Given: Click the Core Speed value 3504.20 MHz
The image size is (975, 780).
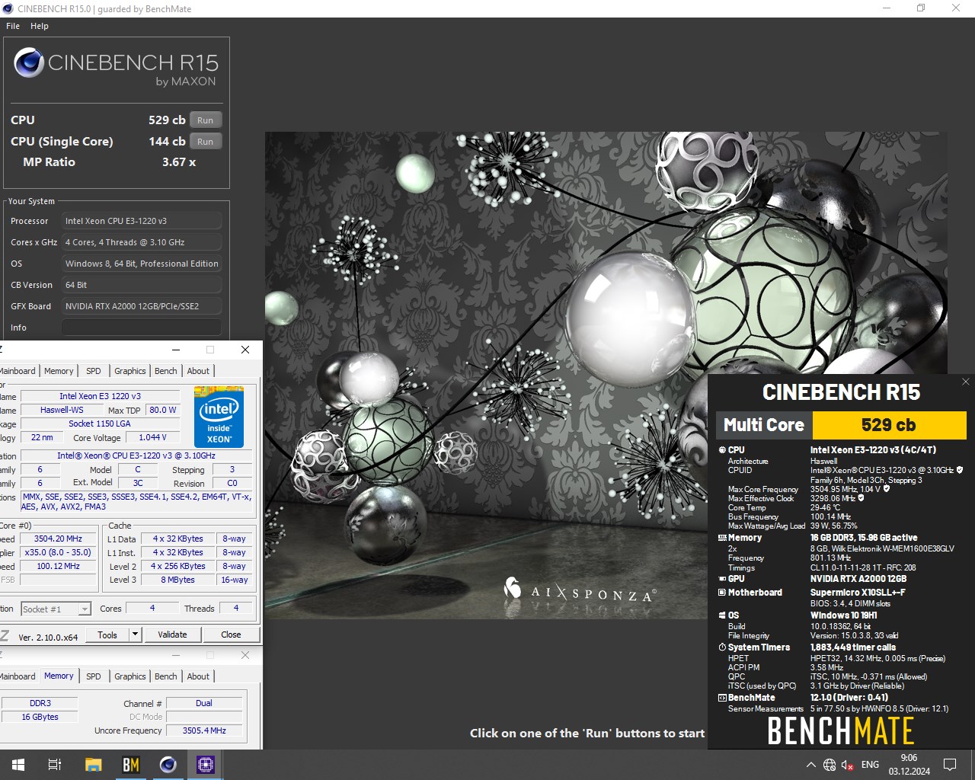Looking at the screenshot, I should (x=58, y=539).
